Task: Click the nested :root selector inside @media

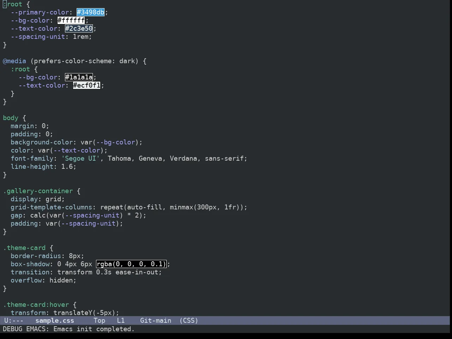Action: 20,69
